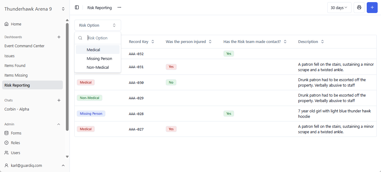Click the Risk Option search field
381x172 pixels.
tap(102, 38)
